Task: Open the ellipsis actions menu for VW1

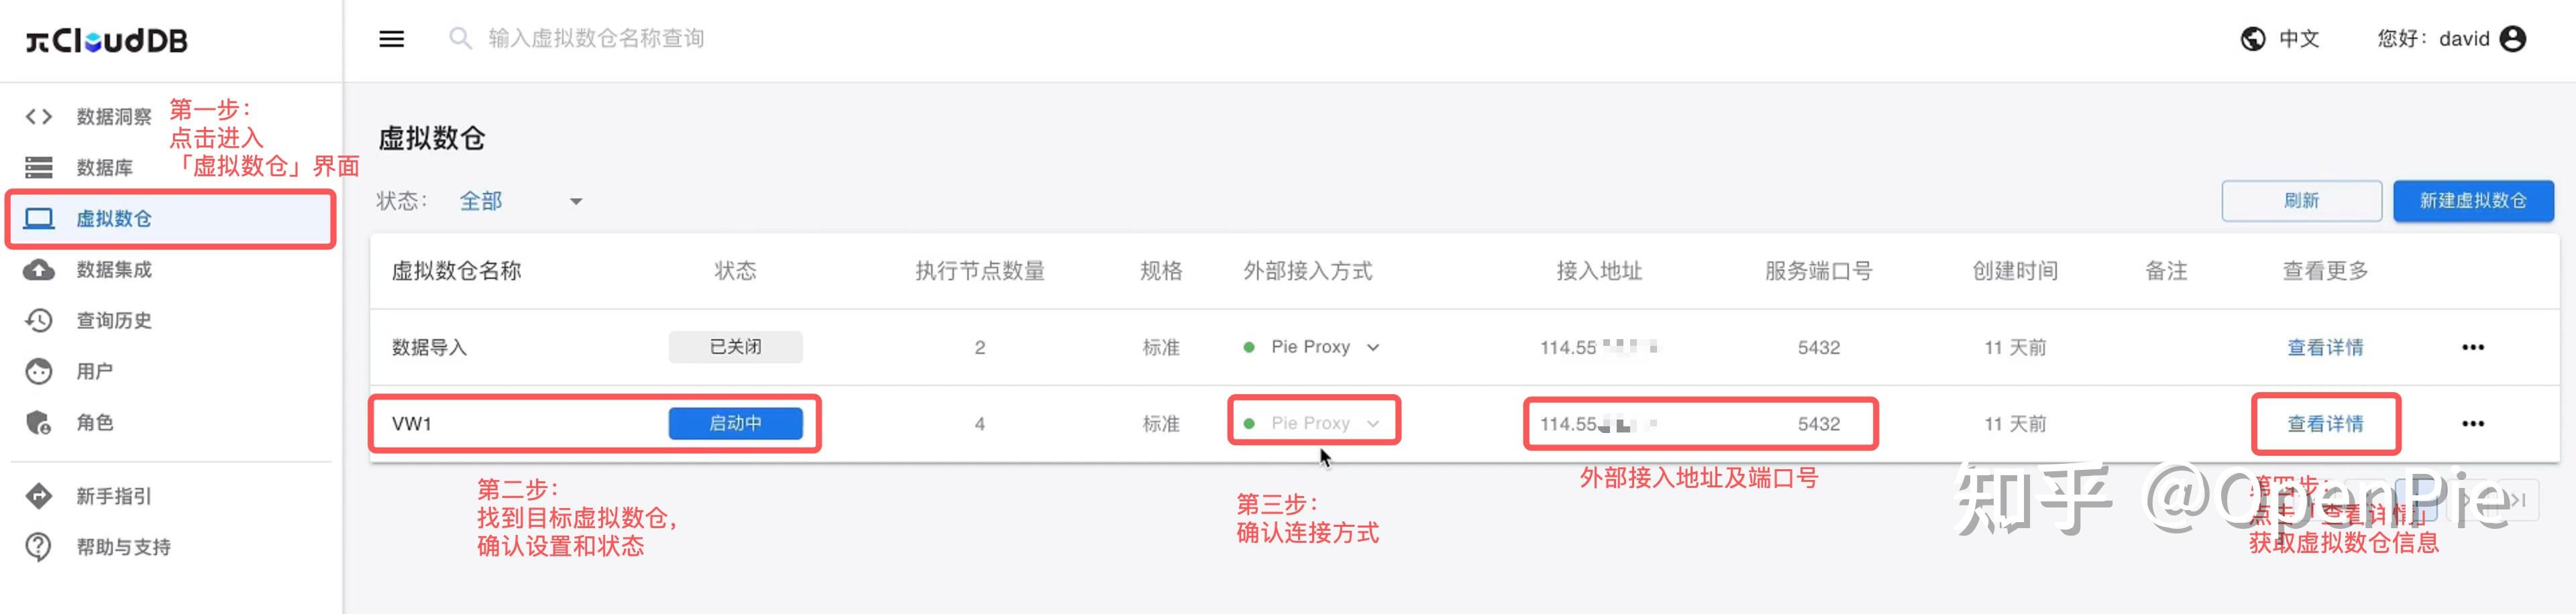Action: click(2473, 423)
